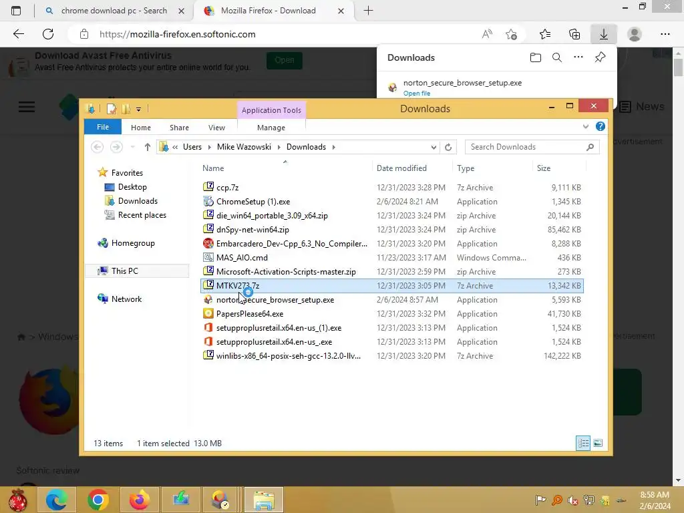
Task: Select PapersPlease64.exe file
Action: (x=391, y=314)
